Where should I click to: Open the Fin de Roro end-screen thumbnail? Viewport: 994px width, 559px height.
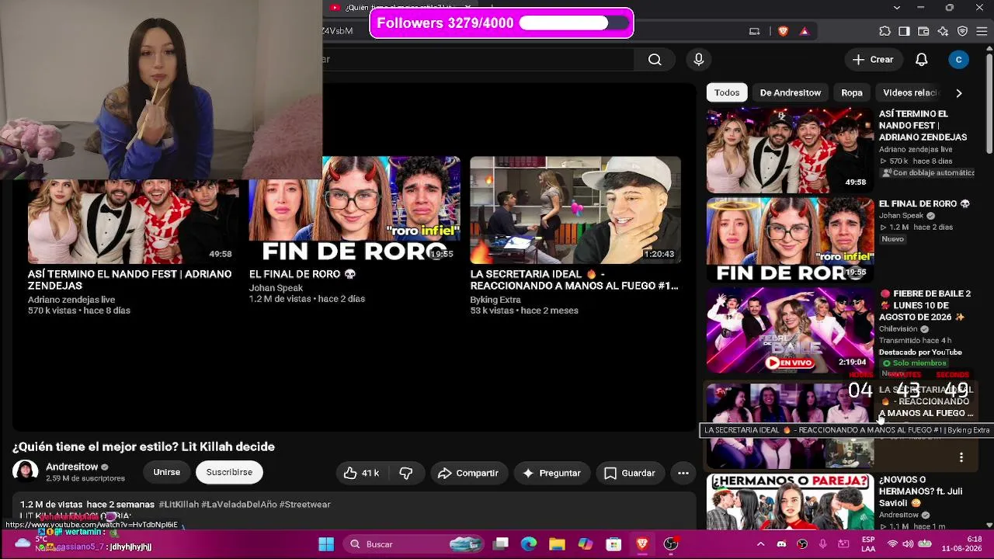tap(354, 210)
